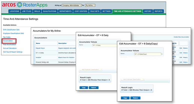The image size is (194, 104).
Task: Click Absent Hours for Vacation description
Action: (x=66, y=57)
